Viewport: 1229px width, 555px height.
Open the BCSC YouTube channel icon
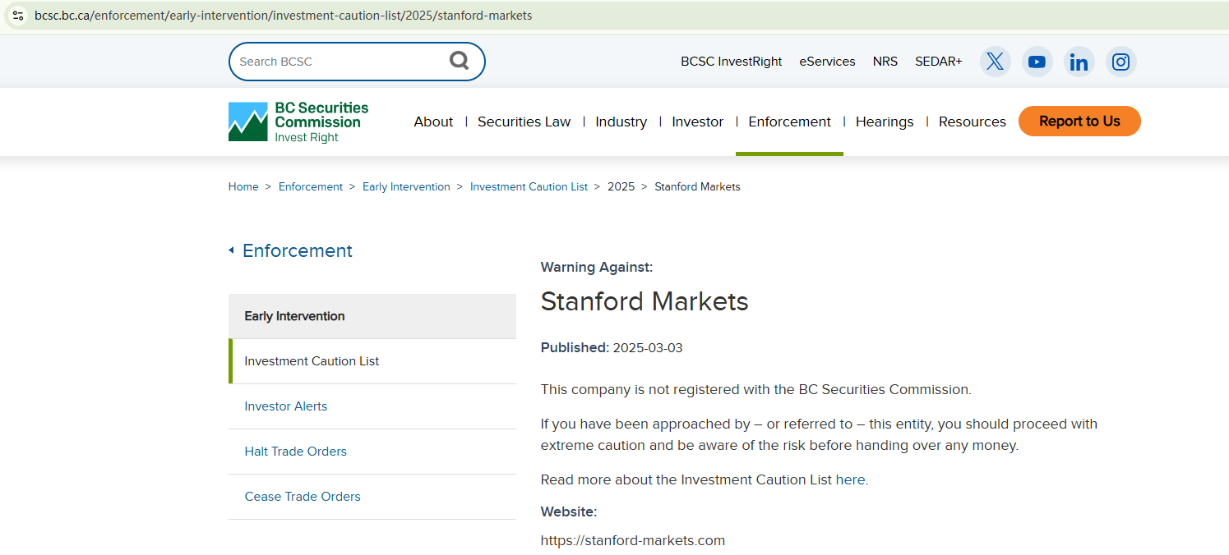[1037, 62]
